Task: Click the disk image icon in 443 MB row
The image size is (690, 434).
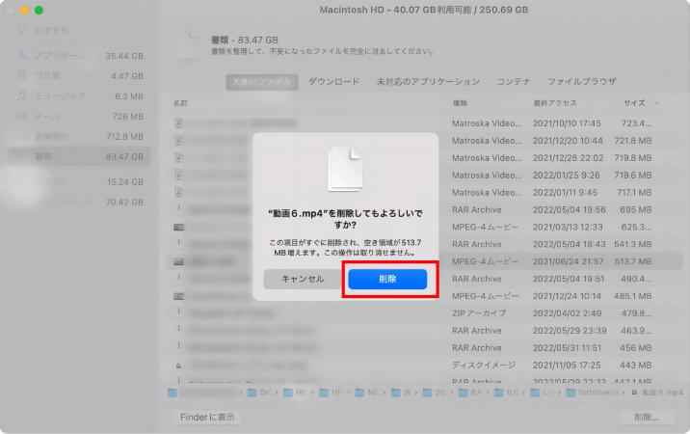Action: tap(178, 366)
